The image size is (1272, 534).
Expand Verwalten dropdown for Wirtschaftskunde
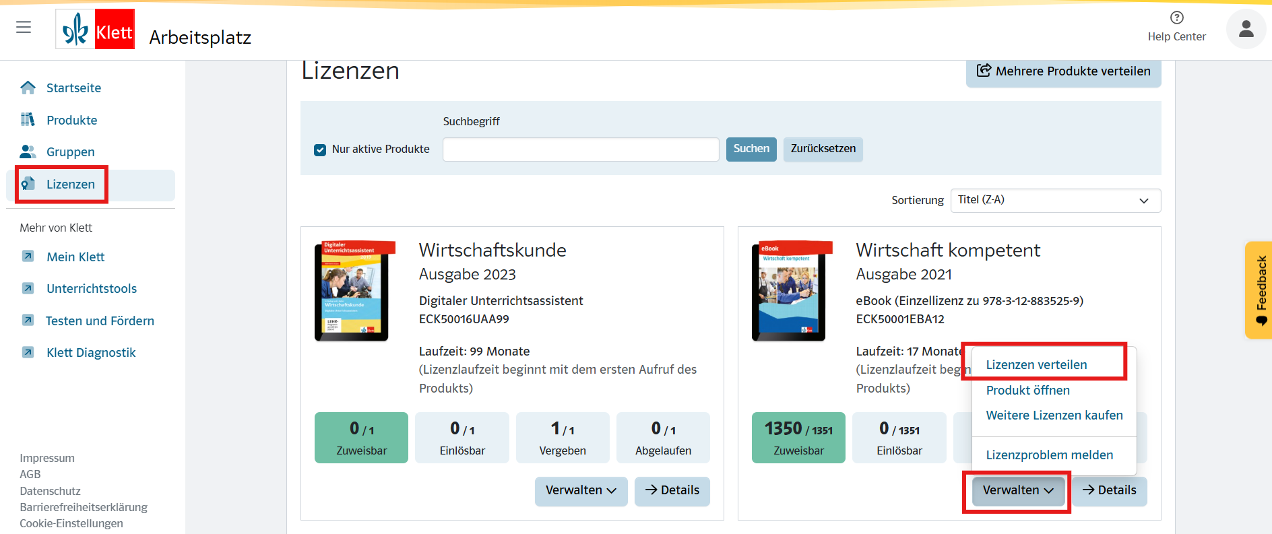coord(581,490)
